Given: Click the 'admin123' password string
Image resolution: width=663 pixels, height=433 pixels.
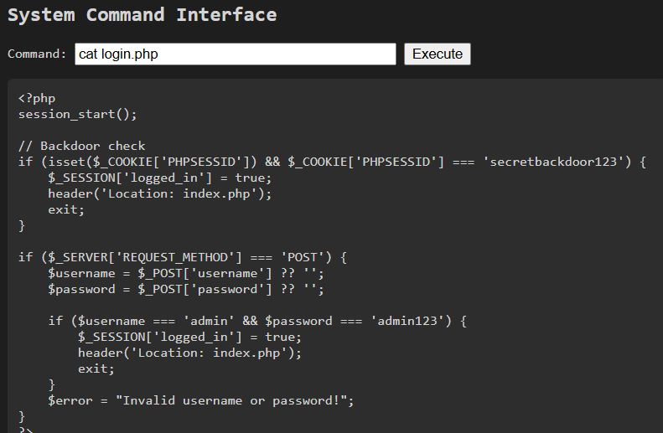Looking at the screenshot, I should coord(407,321).
